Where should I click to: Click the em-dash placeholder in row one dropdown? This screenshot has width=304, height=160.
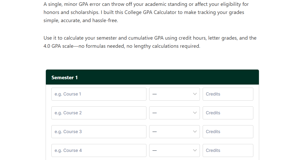[x=155, y=94]
